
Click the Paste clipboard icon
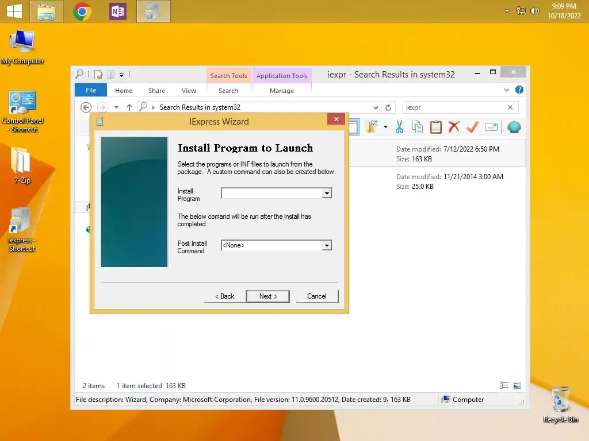[x=436, y=127]
